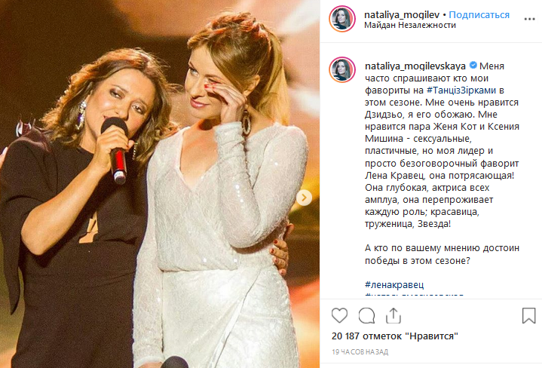Open the nataliya_mogilev username in the header
The width and height of the screenshot is (542, 368).
pos(402,15)
